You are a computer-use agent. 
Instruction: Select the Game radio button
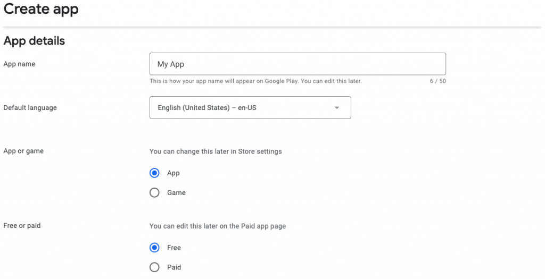[154, 192]
